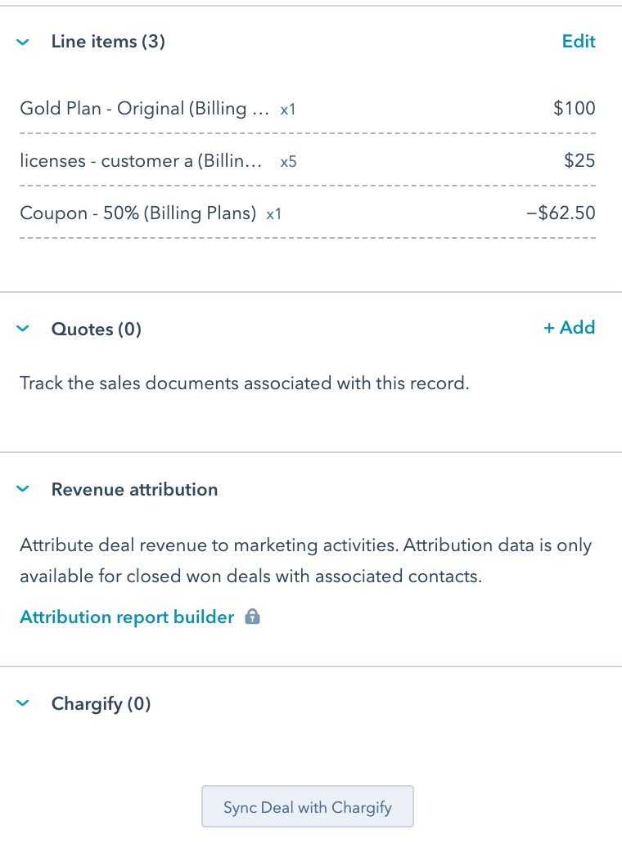Click the x5 licenses quantity
The height and width of the screenshot is (857, 622).
click(x=288, y=162)
